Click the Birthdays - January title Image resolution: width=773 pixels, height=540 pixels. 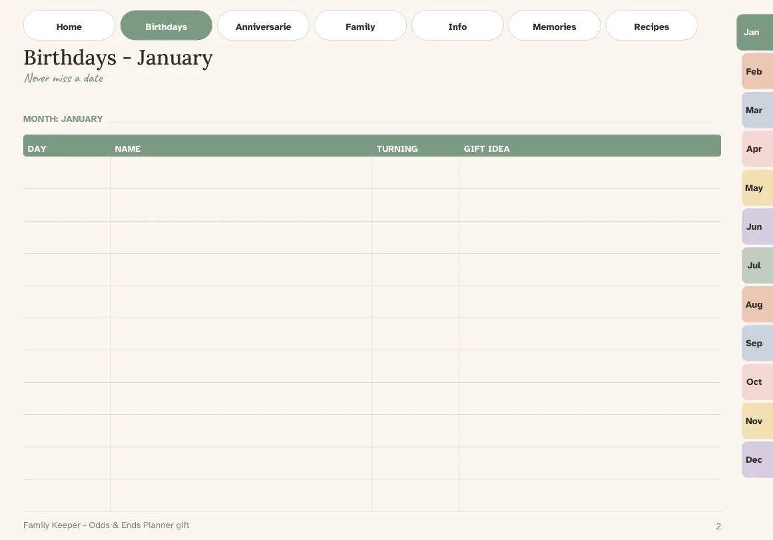(x=119, y=58)
